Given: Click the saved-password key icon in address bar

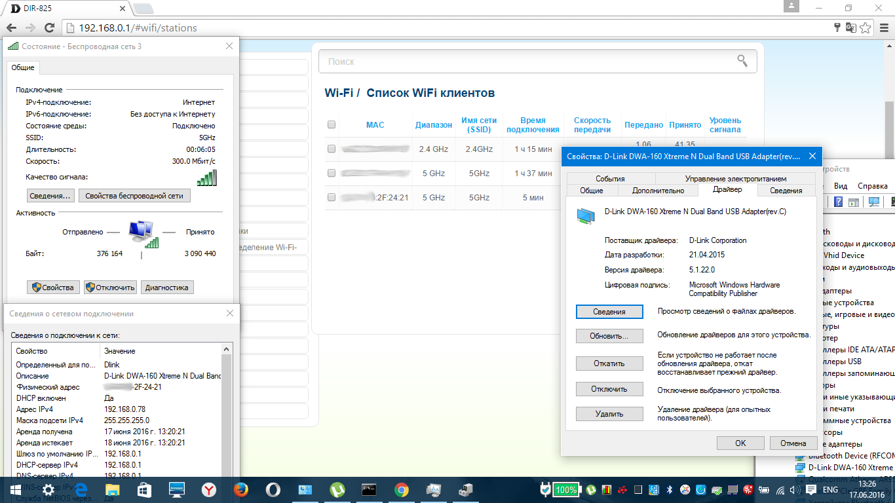Looking at the screenshot, I should pos(837,28).
